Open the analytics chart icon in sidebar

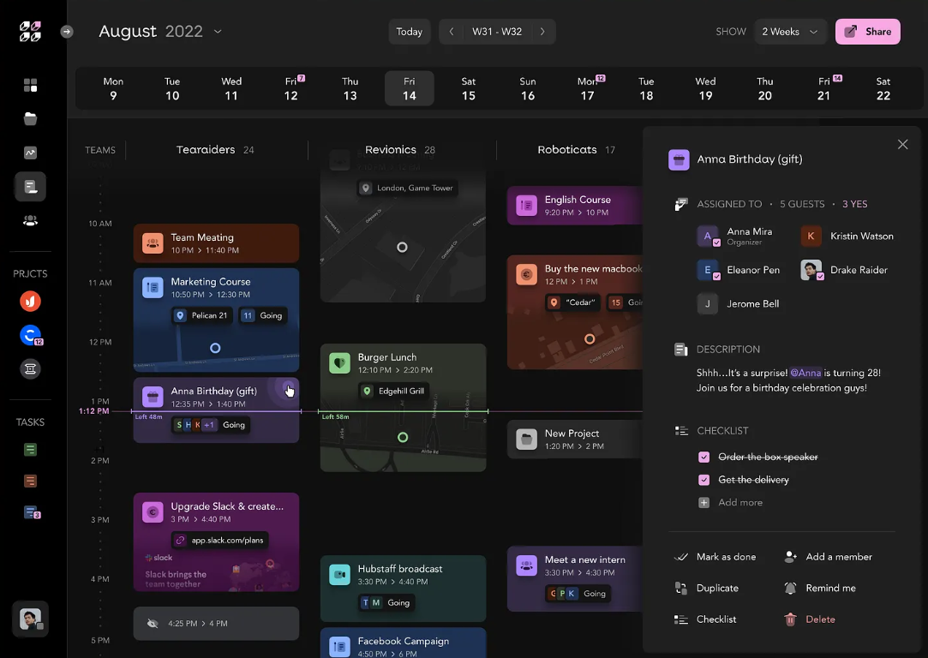coord(30,153)
